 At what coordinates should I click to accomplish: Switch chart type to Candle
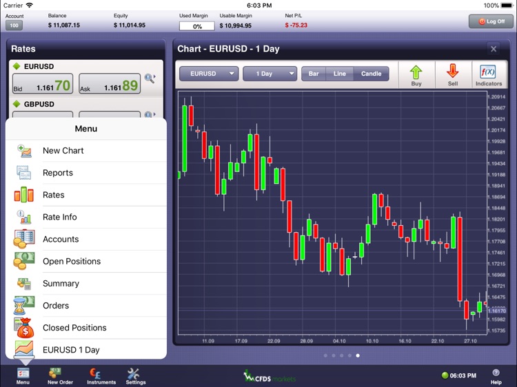click(x=371, y=74)
